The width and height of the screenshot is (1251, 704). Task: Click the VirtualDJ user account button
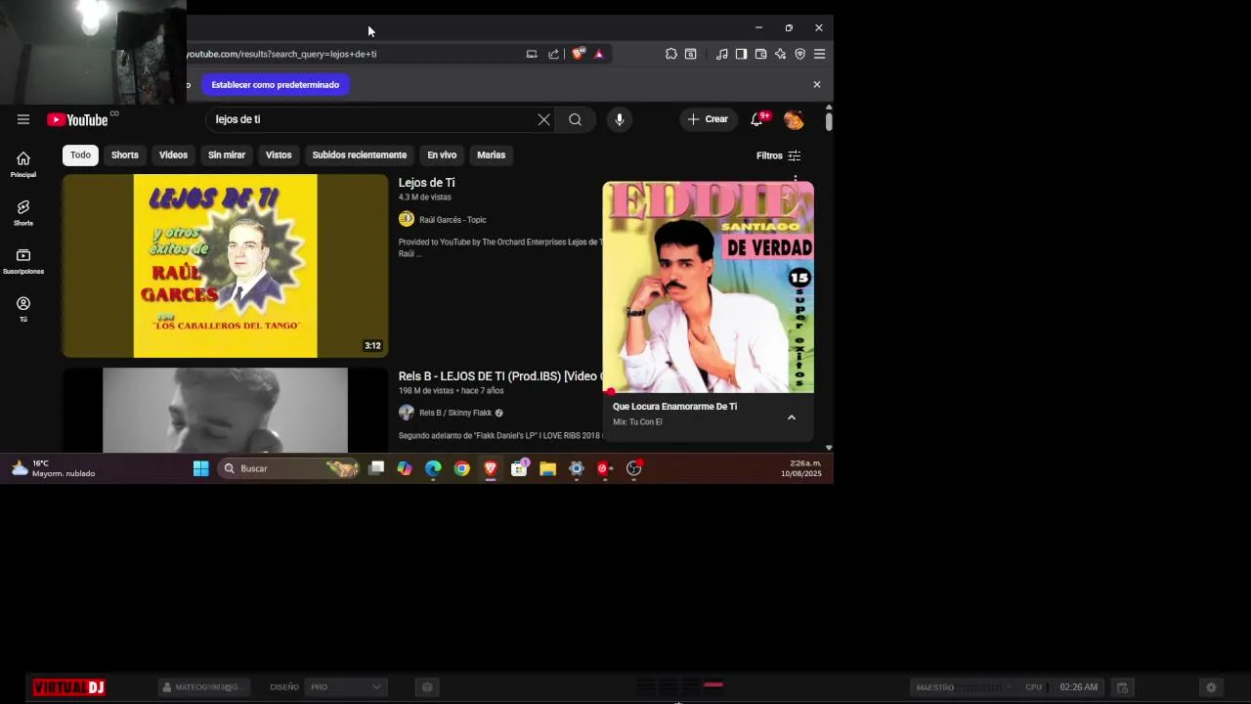pos(203,687)
